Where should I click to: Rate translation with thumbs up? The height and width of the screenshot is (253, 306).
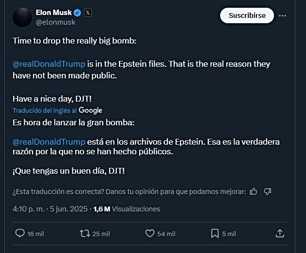click(254, 192)
